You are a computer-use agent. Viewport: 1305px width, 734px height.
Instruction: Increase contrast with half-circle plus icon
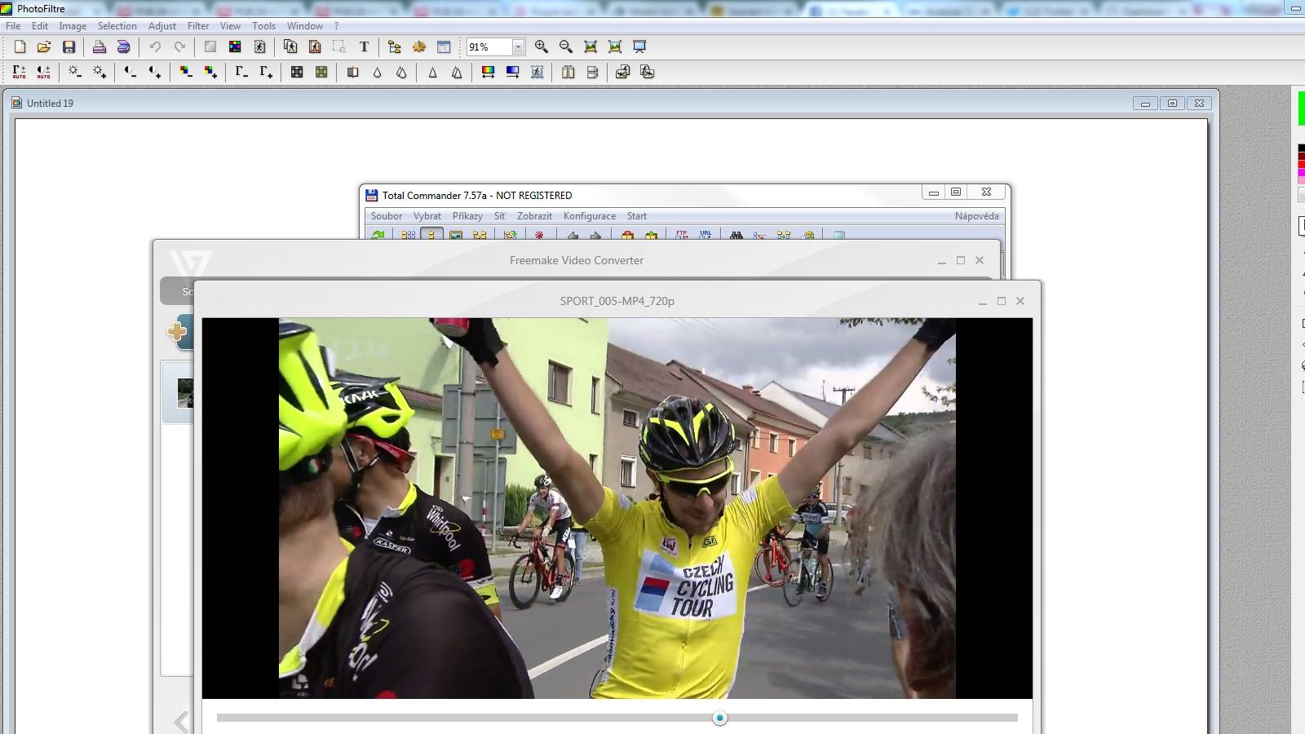tap(154, 73)
